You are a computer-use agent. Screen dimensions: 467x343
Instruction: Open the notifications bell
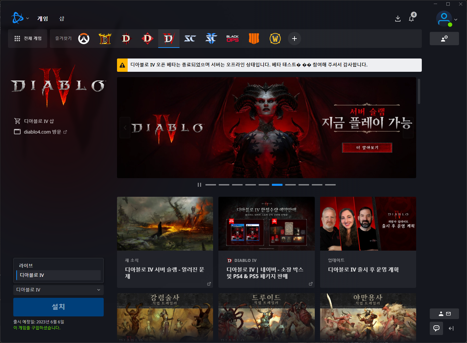411,19
